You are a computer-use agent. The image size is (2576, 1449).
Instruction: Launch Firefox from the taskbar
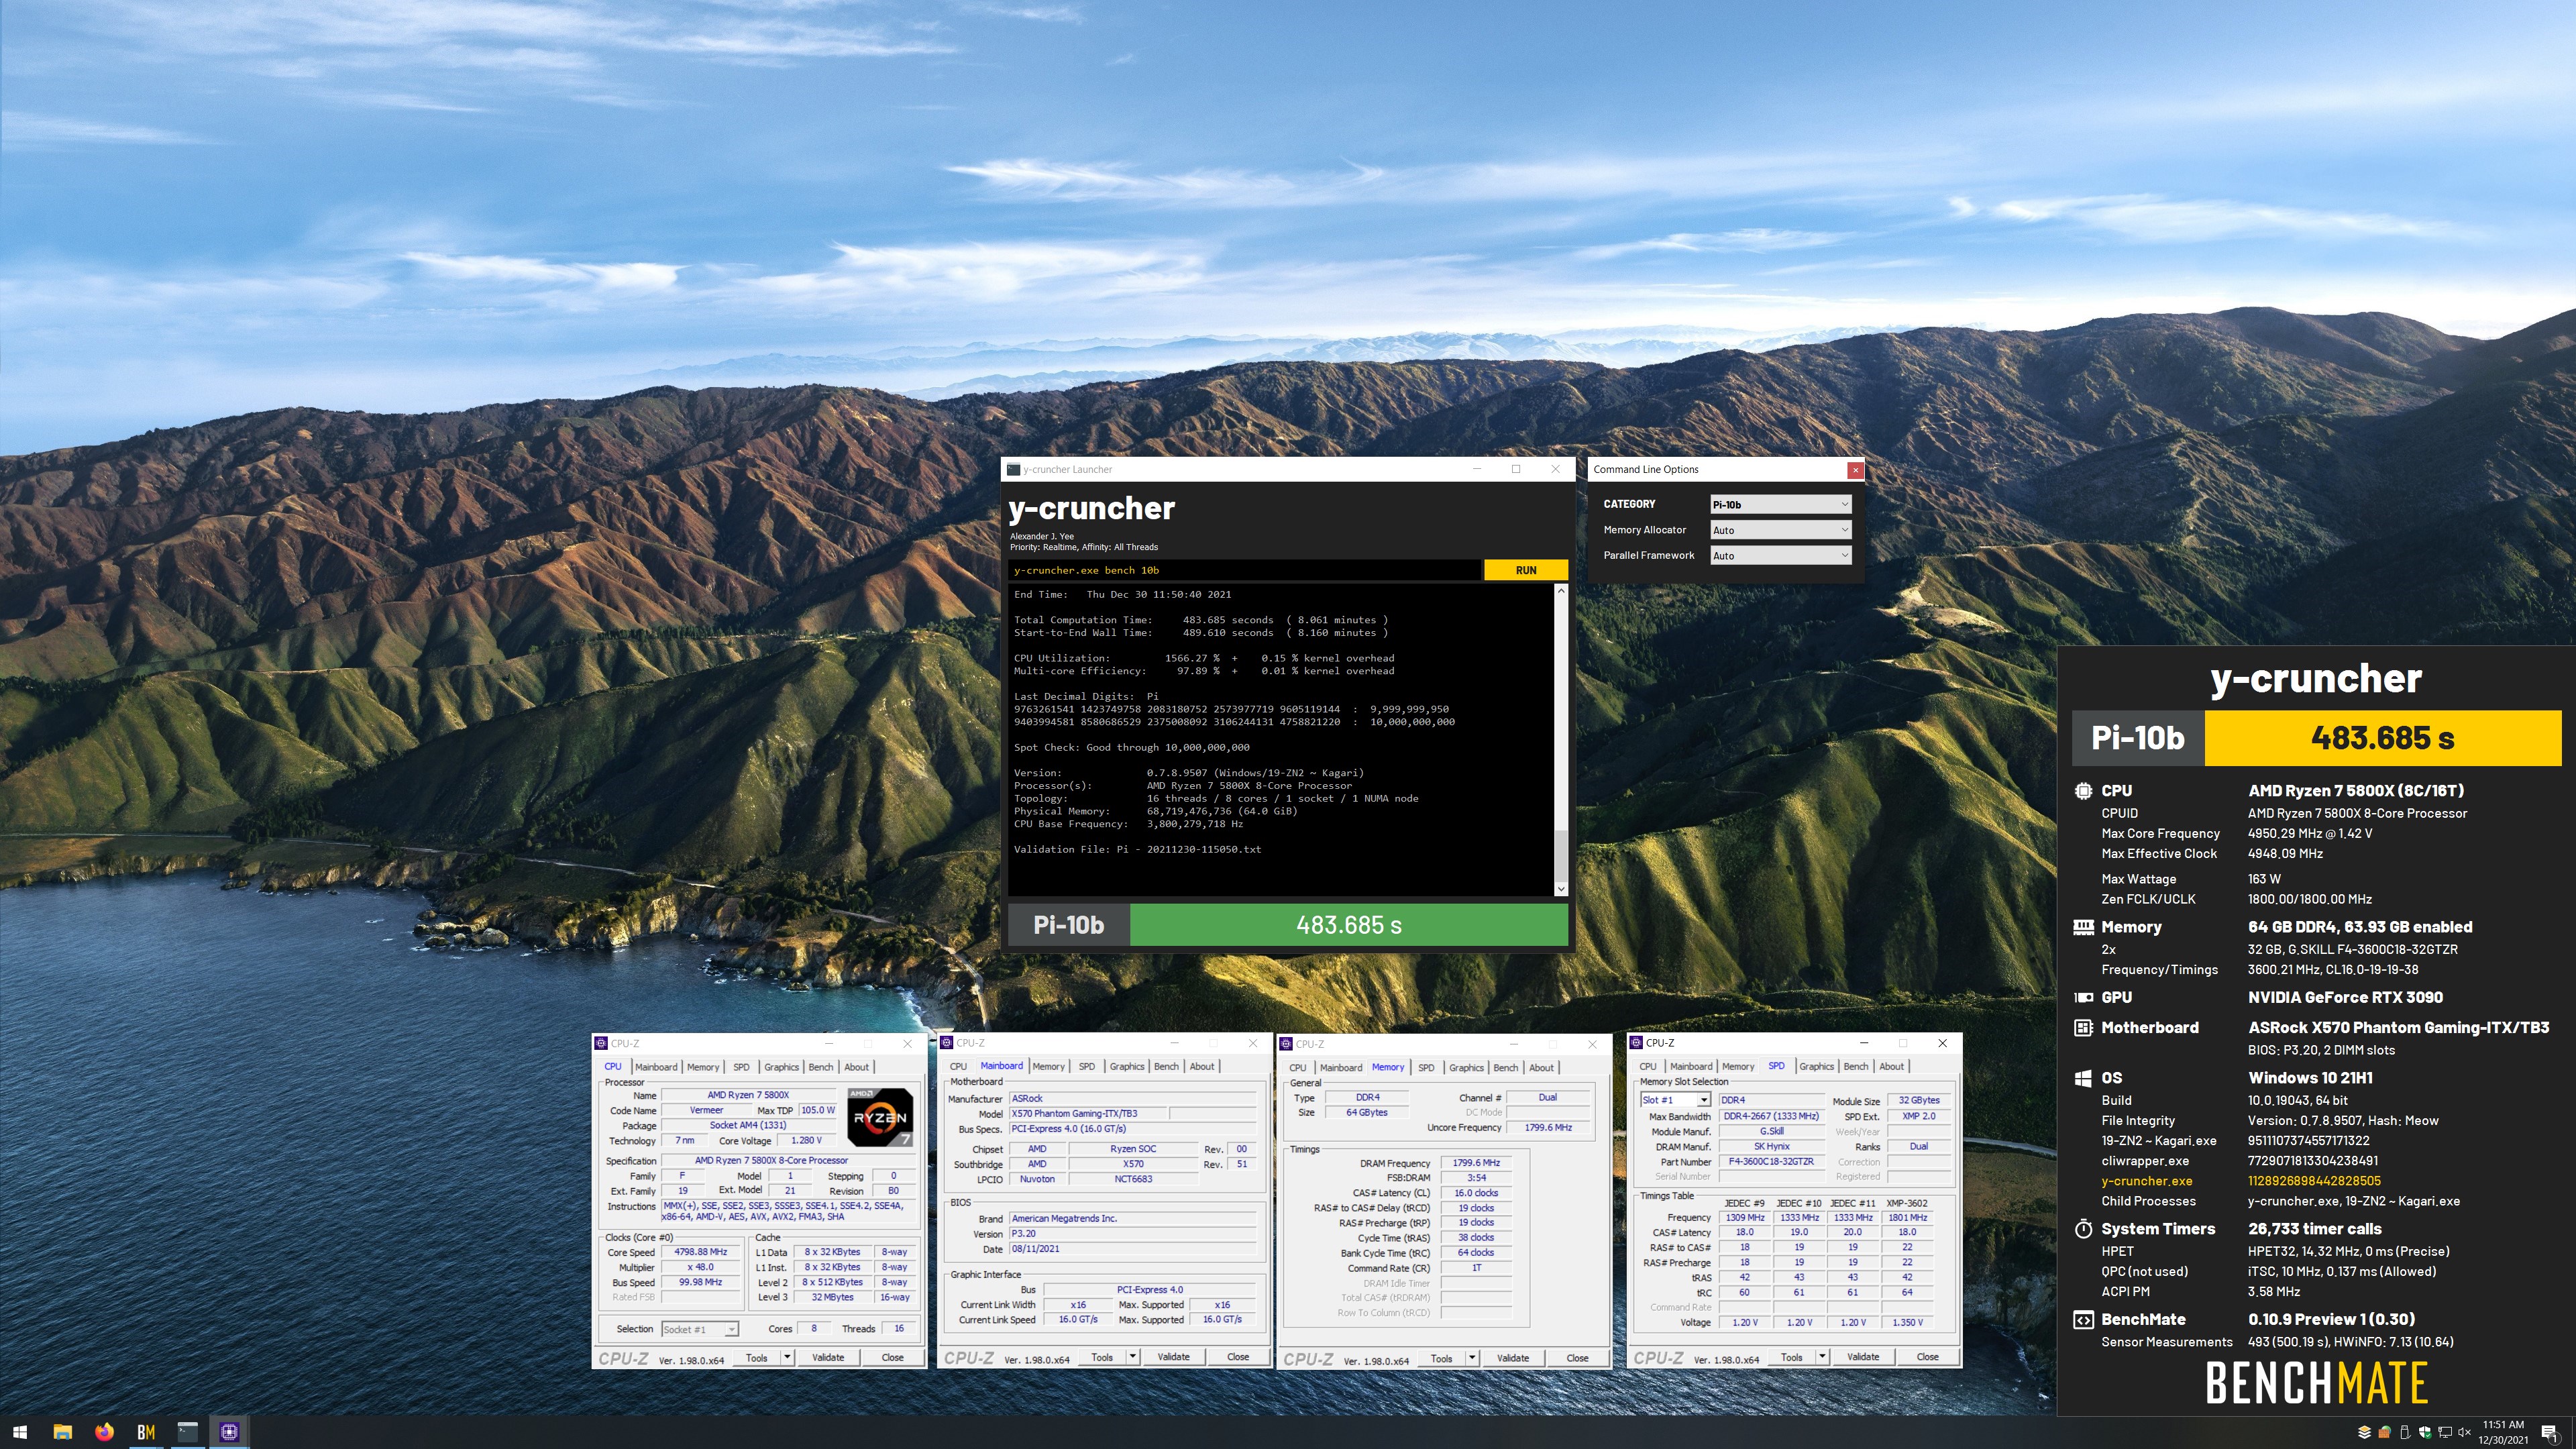[x=104, y=1432]
